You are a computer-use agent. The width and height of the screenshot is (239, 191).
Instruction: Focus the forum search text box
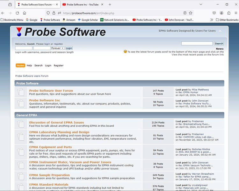coord(197,43)
